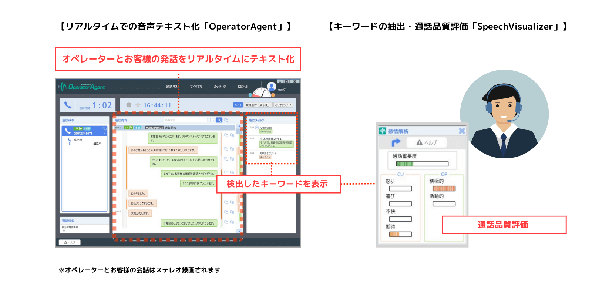
Task: Click the 喜び emotion bar
Action: [400, 204]
